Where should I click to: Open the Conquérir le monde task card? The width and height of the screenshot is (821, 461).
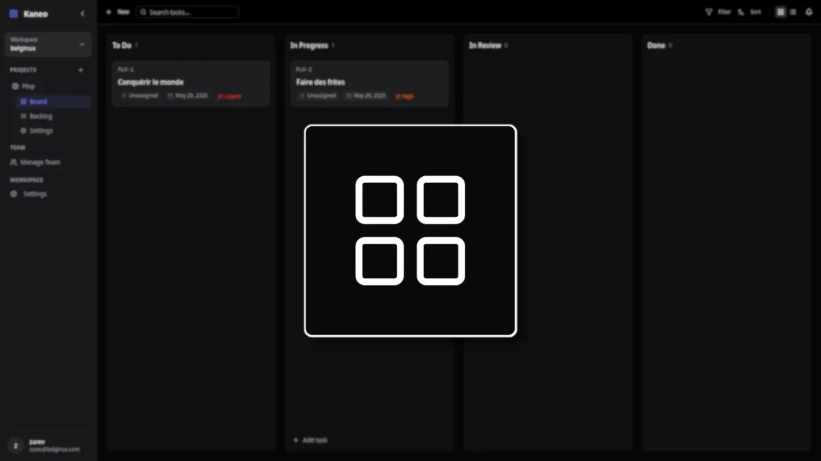coord(191,83)
